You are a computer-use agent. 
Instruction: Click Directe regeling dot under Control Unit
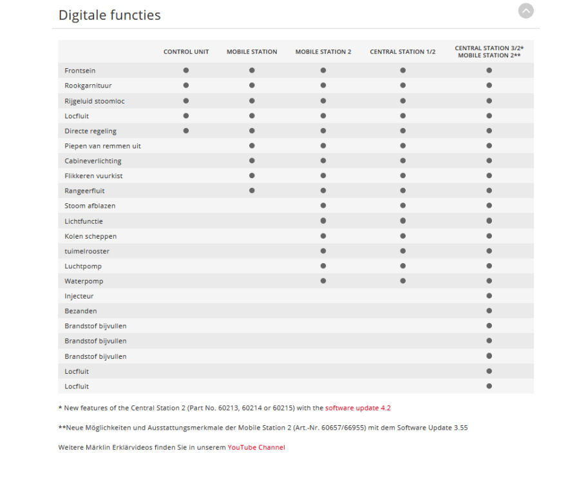(186, 131)
